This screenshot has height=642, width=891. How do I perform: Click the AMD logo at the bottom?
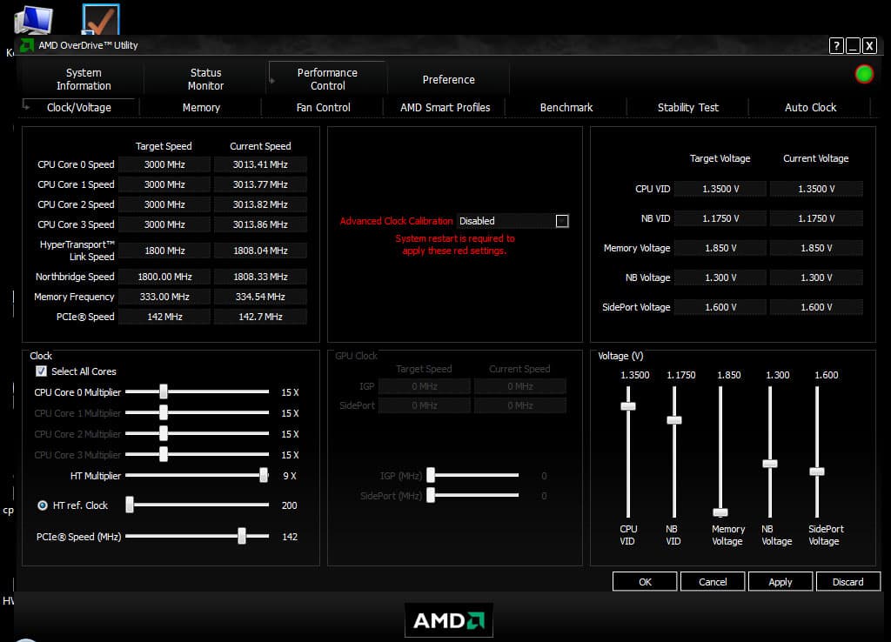(448, 620)
